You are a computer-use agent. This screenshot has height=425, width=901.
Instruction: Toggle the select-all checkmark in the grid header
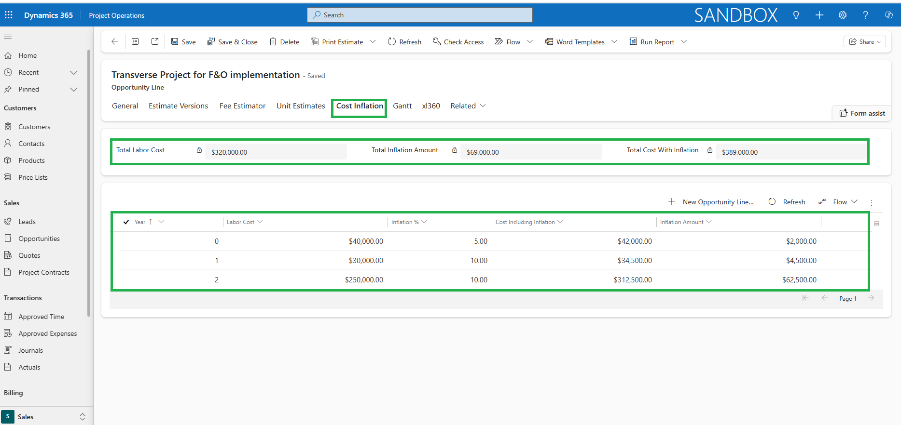pyautogui.click(x=126, y=222)
